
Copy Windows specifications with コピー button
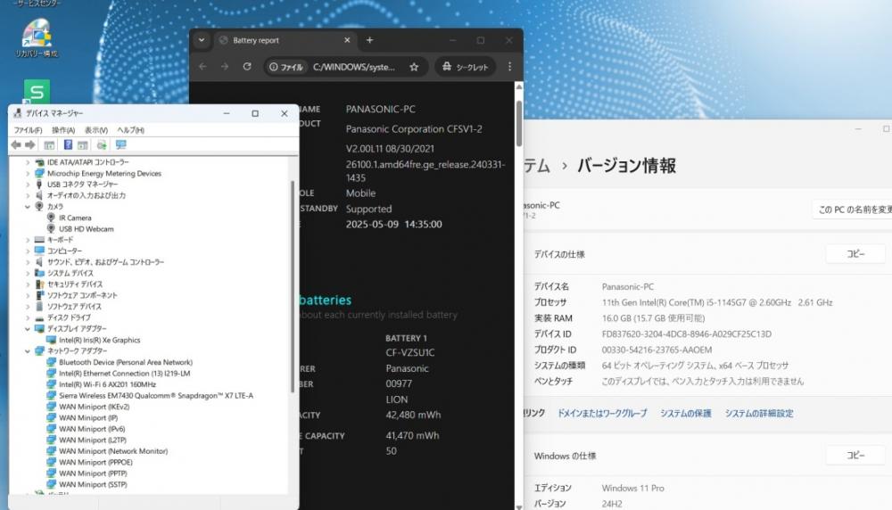pyautogui.click(x=855, y=456)
